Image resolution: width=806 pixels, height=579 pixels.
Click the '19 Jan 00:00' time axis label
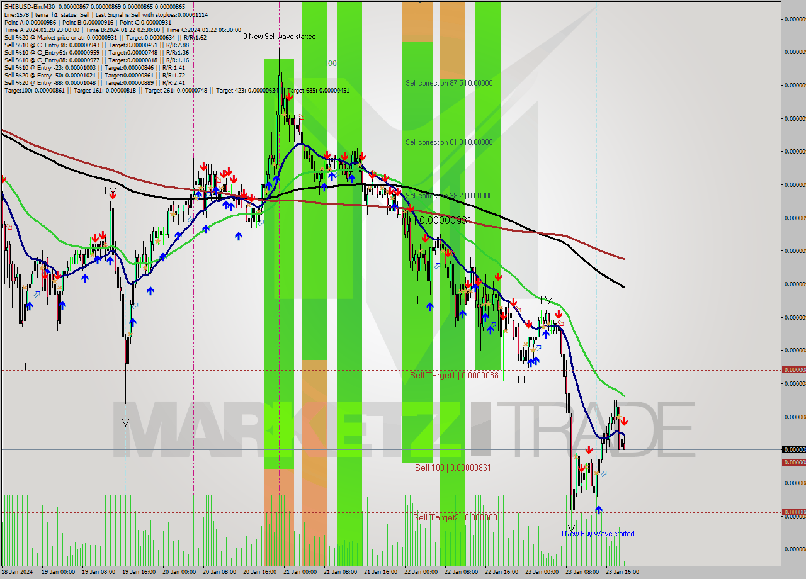click(58, 572)
